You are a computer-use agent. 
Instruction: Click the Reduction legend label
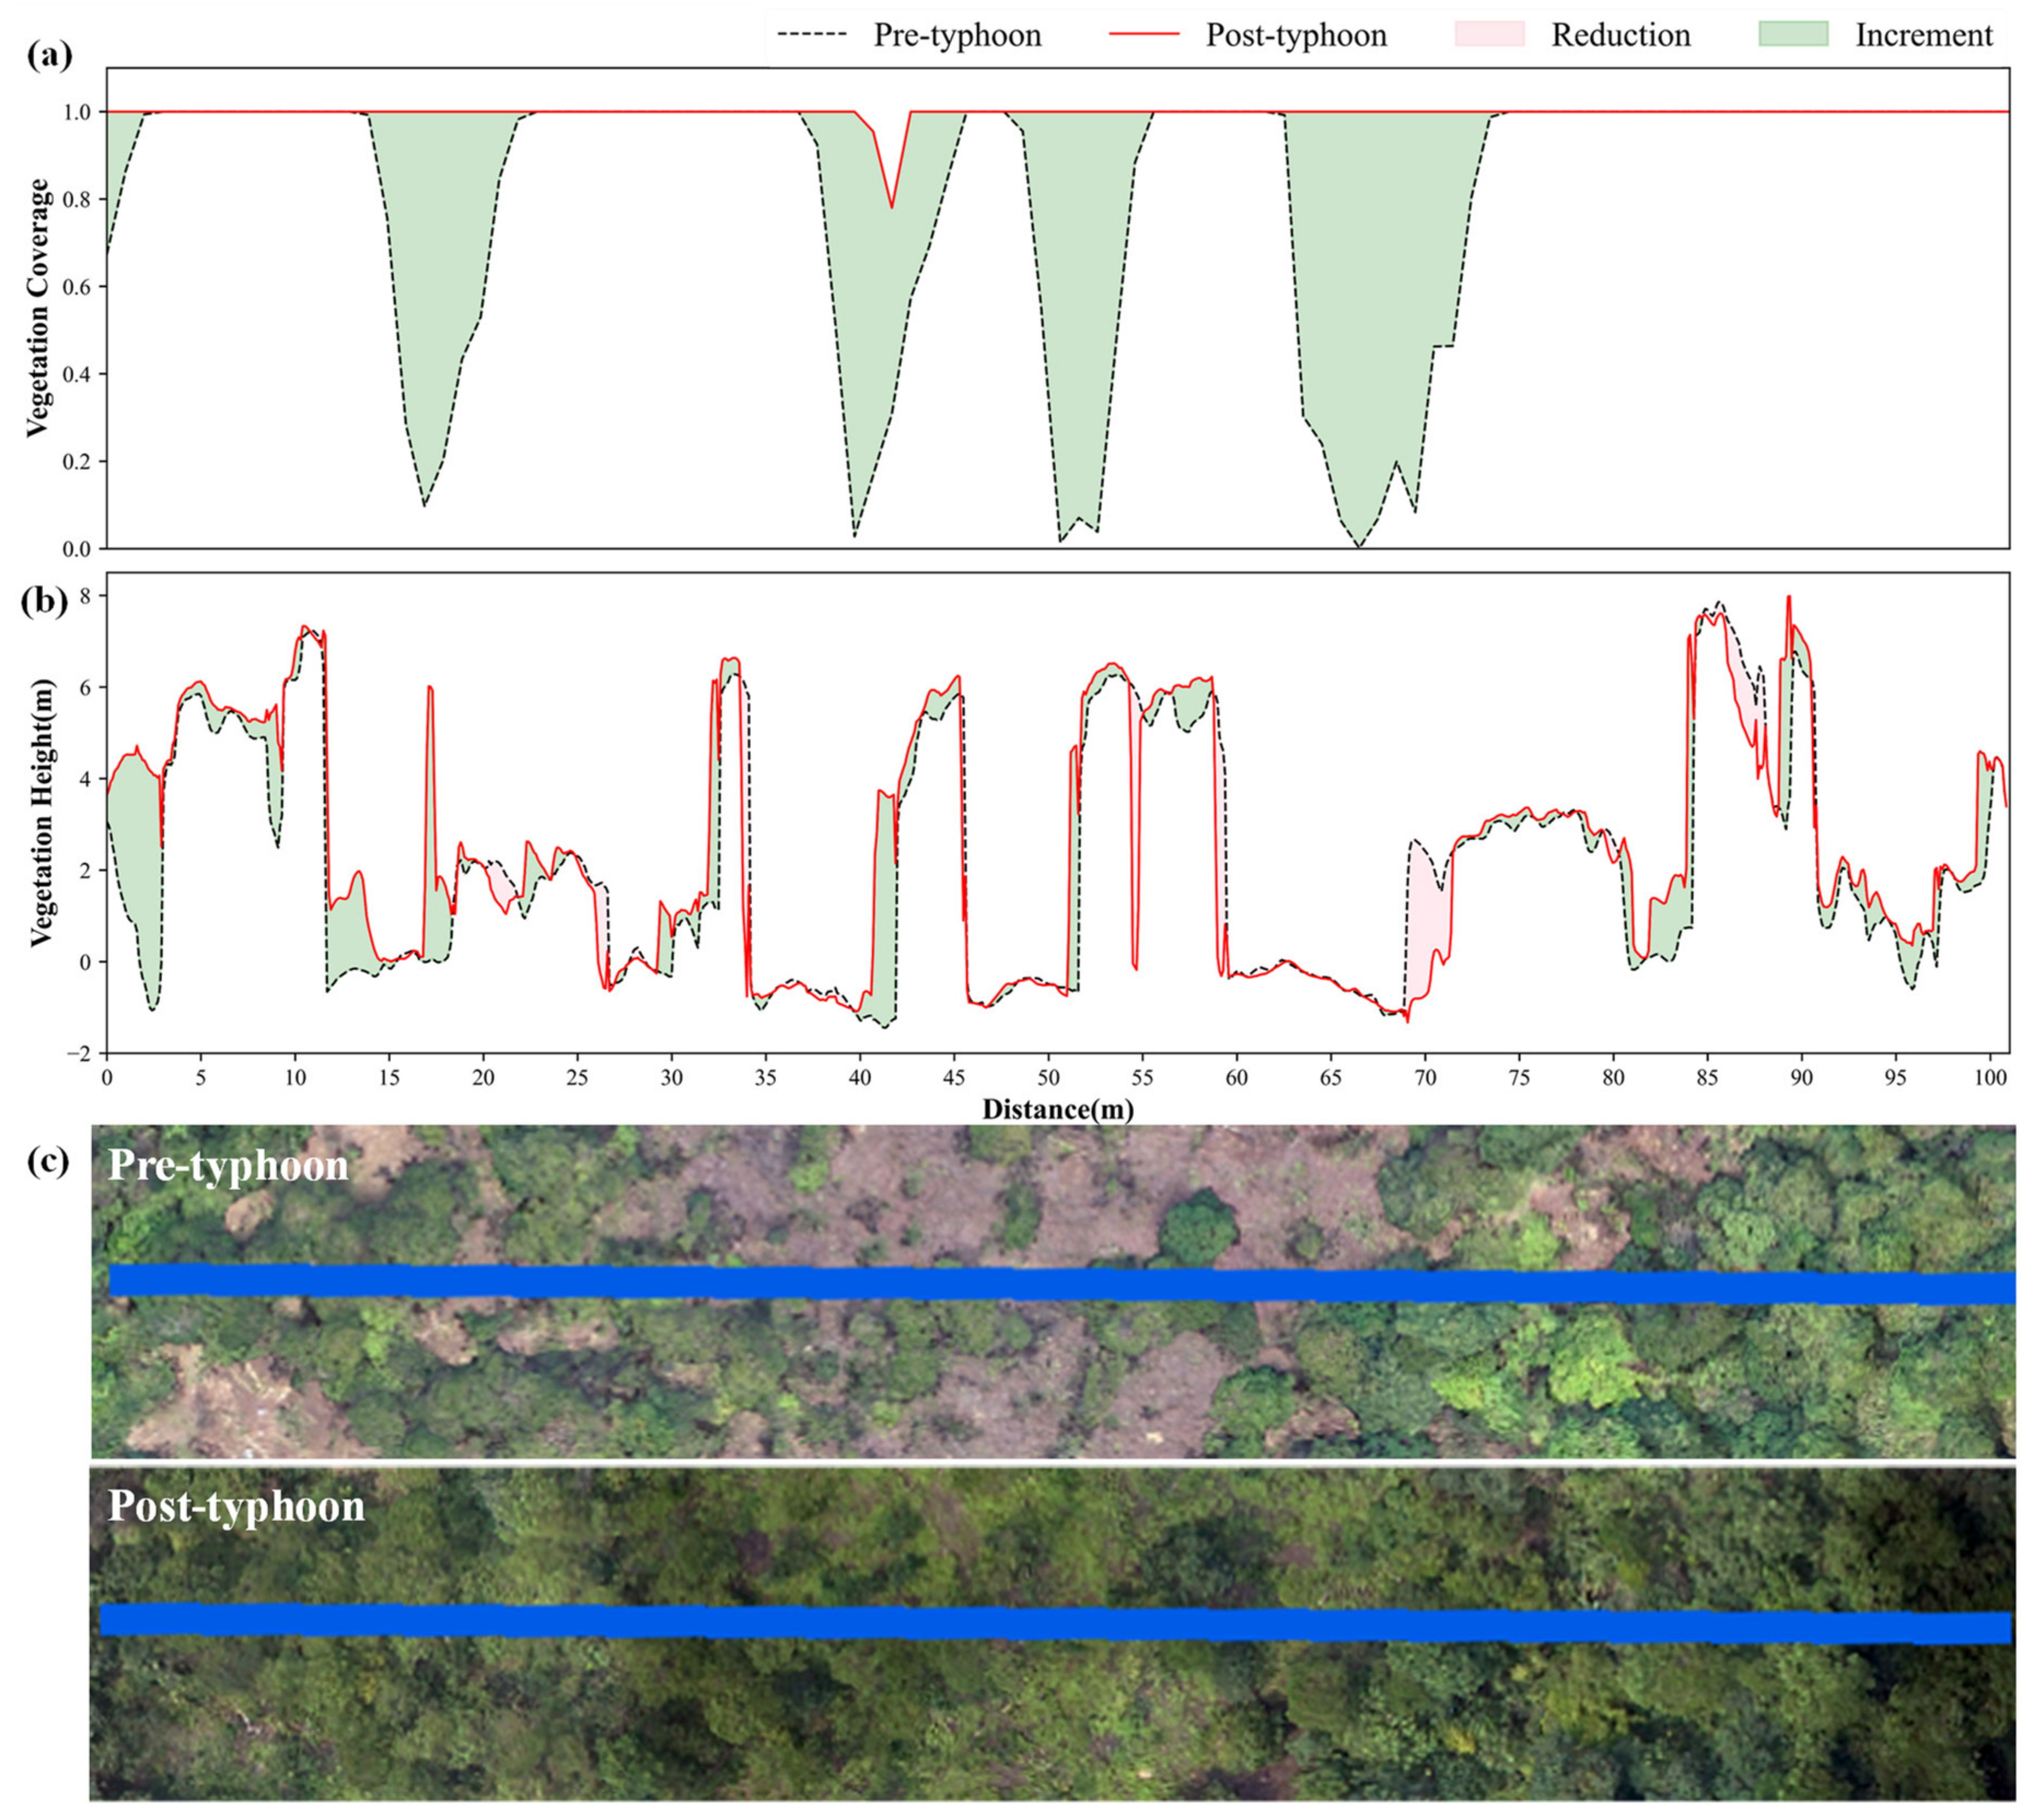[1620, 35]
